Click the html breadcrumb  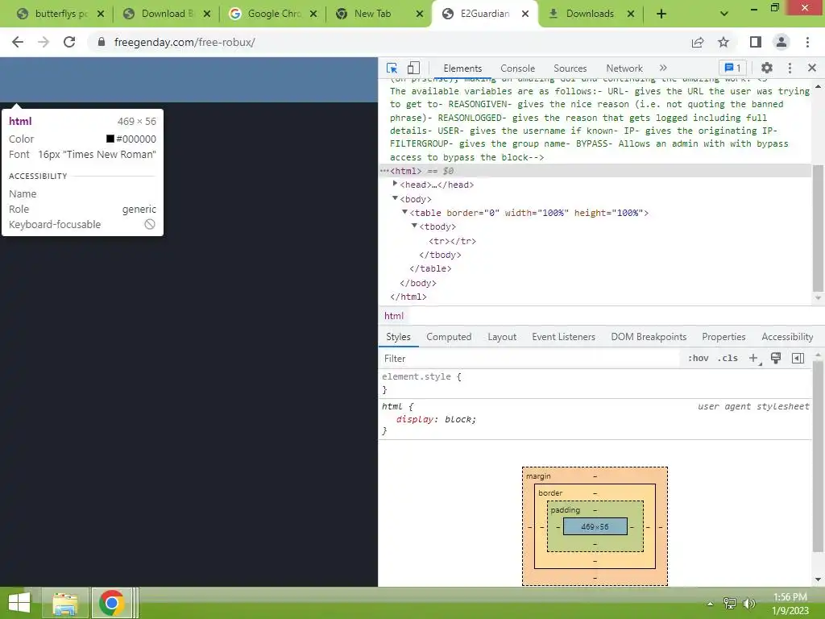pos(393,316)
